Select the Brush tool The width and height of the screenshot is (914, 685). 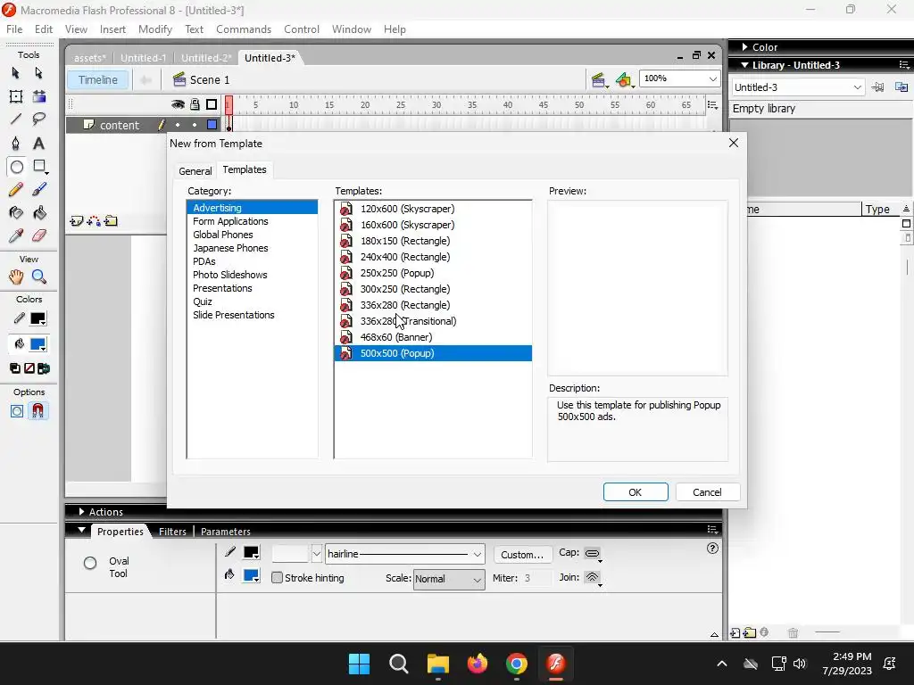(x=38, y=189)
